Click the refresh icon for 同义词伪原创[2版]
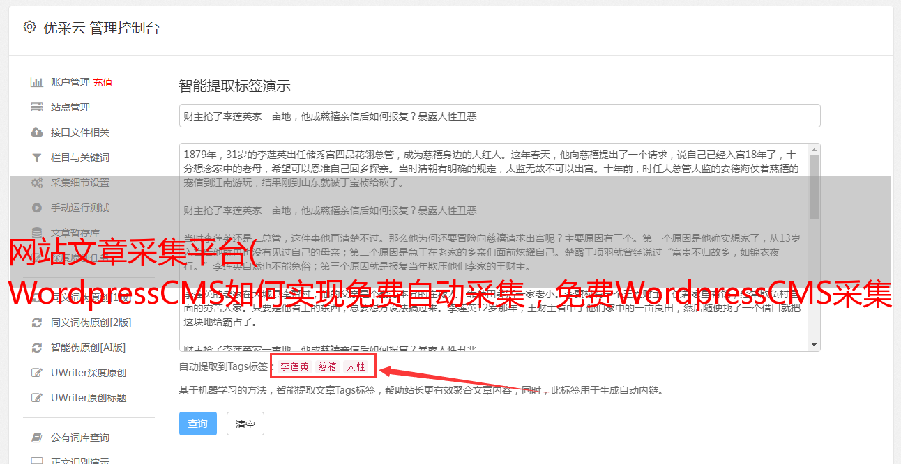Screen dimensions: 901x464 [36, 323]
